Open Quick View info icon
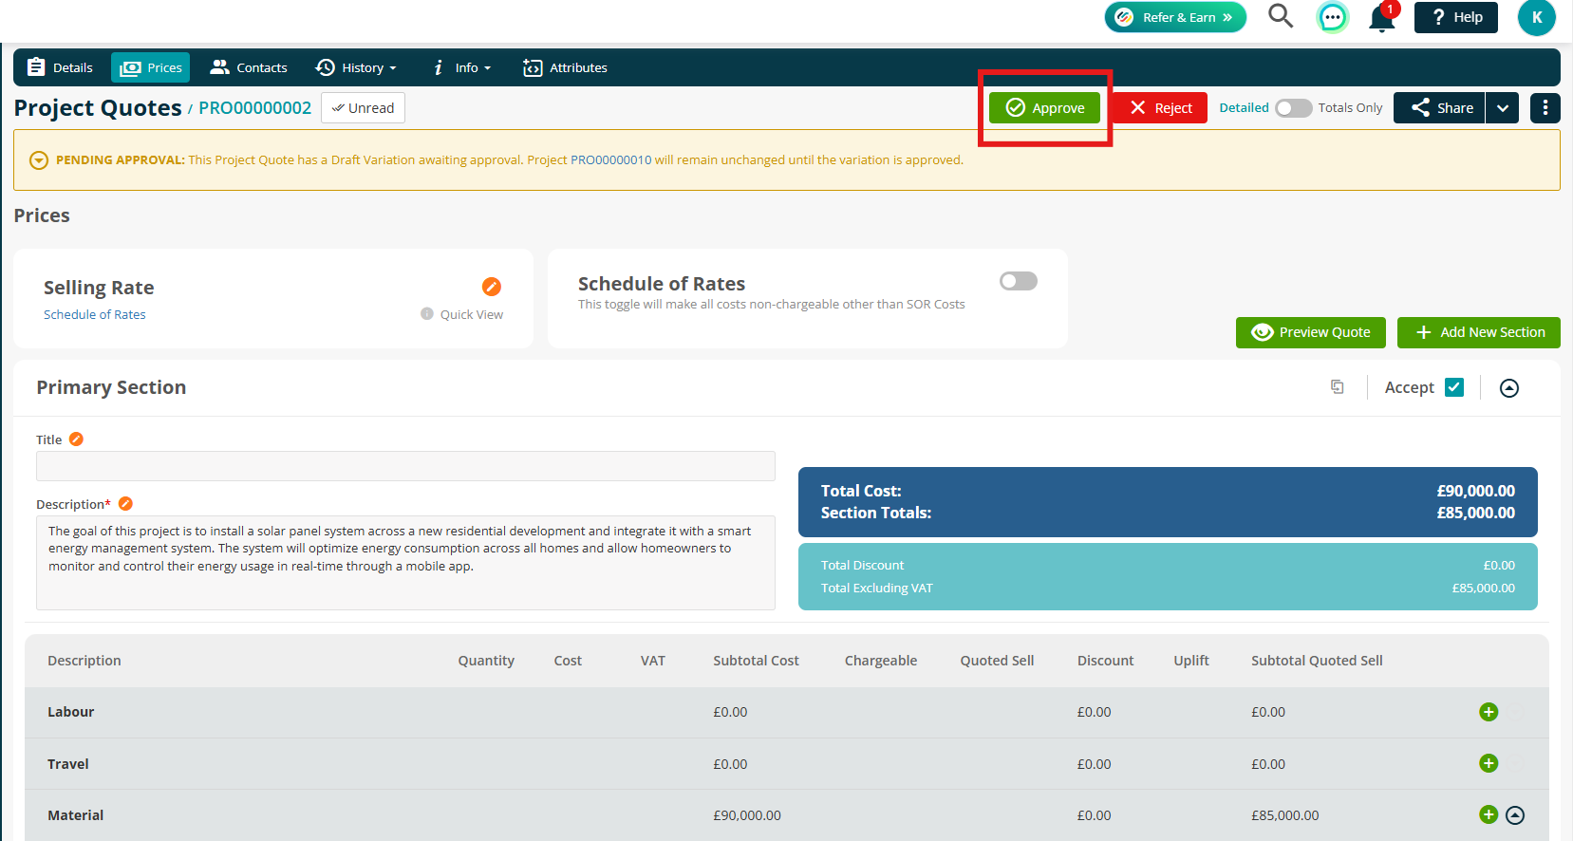The height and width of the screenshot is (841, 1573). click(x=427, y=314)
